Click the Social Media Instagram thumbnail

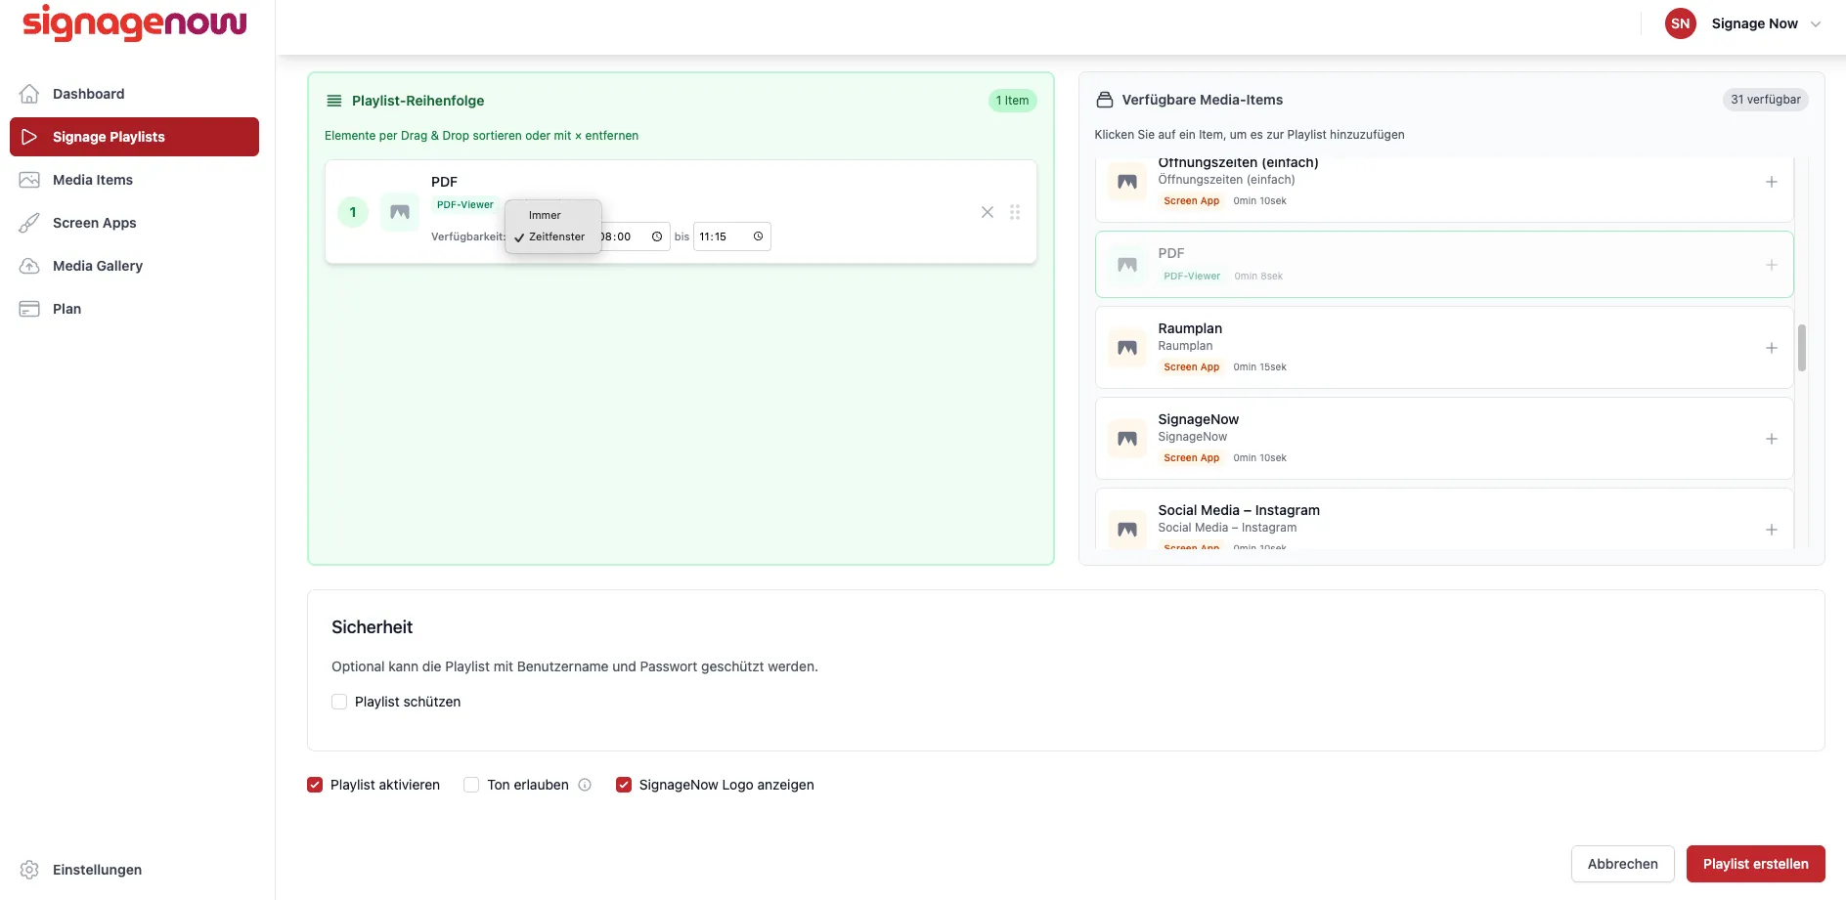point(1127,530)
